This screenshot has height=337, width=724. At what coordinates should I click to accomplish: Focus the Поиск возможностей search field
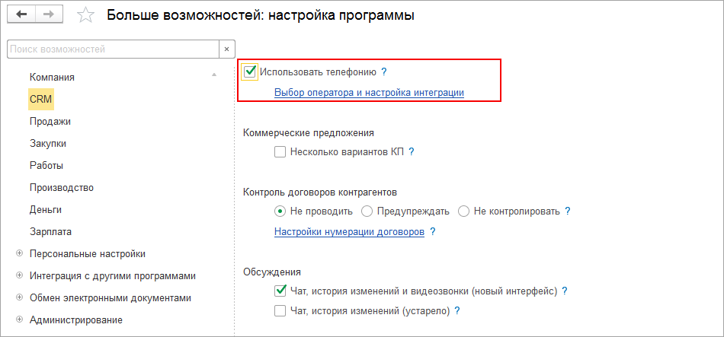click(x=111, y=49)
